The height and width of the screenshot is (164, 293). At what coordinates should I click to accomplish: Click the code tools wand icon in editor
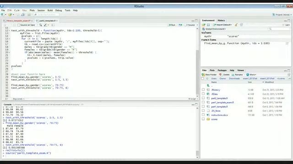pos(45,25)
